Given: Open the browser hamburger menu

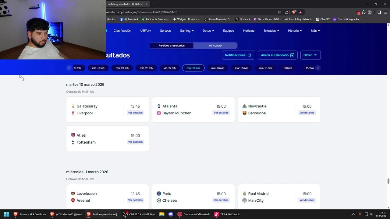Looking at the screenshot, I should [x=385, y=12].
